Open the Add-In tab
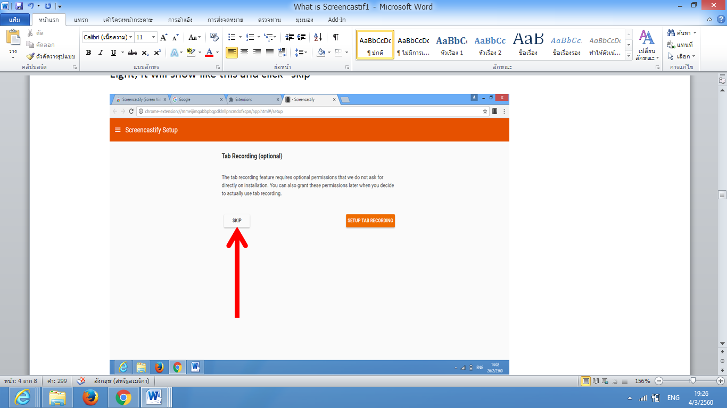Image resolution: width=727 pixels, height=408 pixels. (x=336, y=20)
